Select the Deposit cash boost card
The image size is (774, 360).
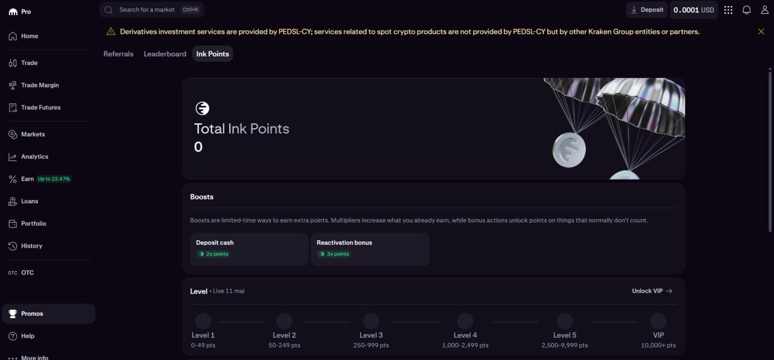click(x=249, y=249)
